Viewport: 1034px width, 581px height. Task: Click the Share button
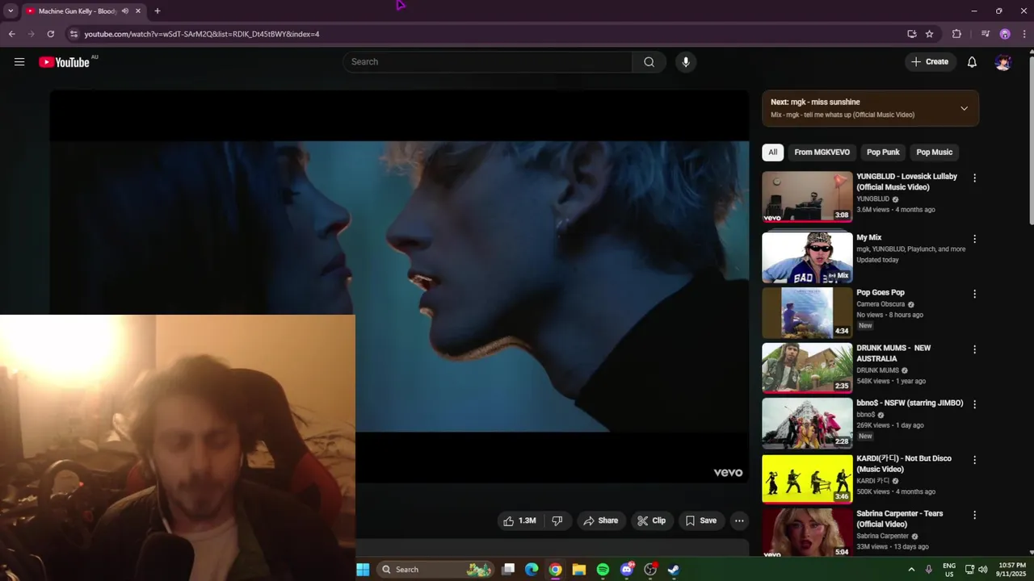[601, 520]
